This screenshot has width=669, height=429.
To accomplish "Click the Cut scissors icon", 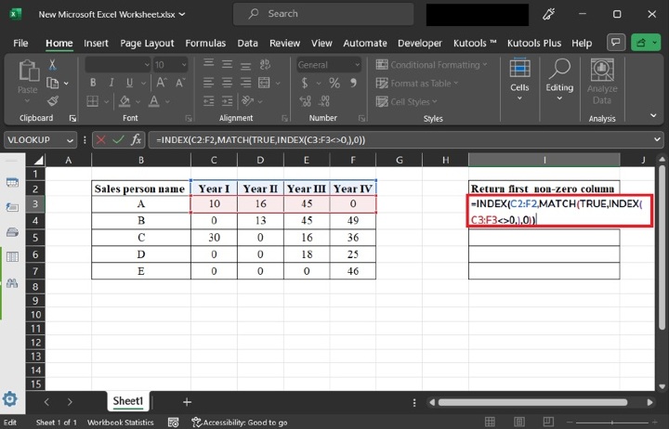I will point(53,65).
